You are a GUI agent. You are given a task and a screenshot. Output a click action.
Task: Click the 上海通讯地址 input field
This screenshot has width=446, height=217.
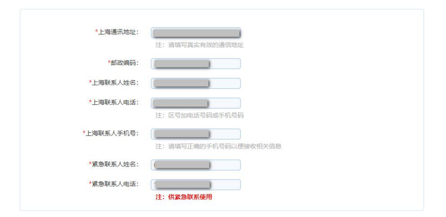196,33
